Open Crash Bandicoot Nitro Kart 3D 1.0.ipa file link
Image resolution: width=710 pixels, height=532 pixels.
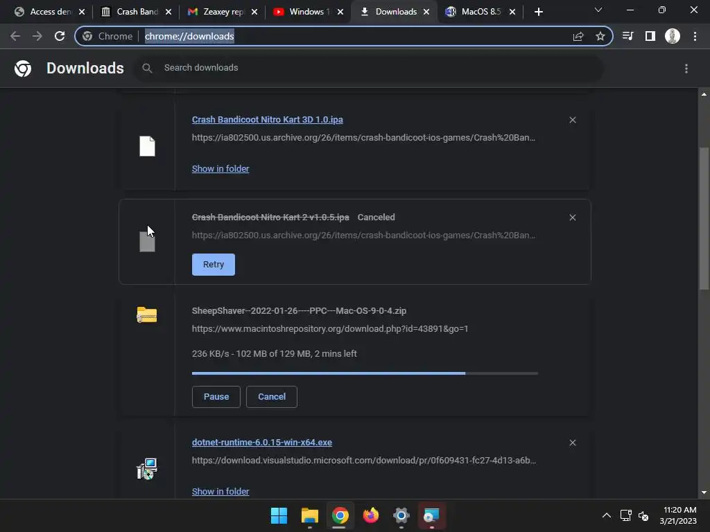[267, 120]
